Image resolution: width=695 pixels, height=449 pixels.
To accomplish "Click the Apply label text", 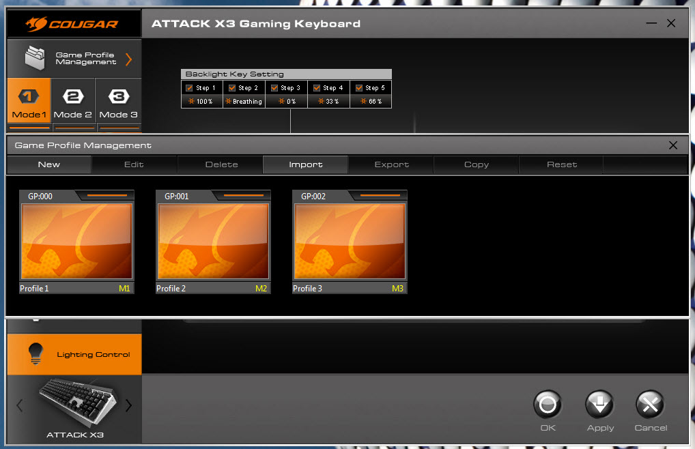I will (601, 428).
